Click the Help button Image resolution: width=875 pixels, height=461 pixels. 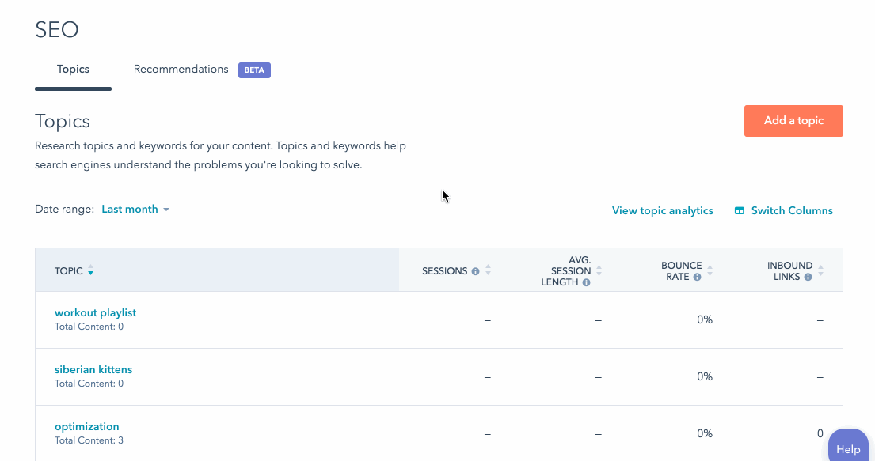pyautogui.click(x=848, y=448)
